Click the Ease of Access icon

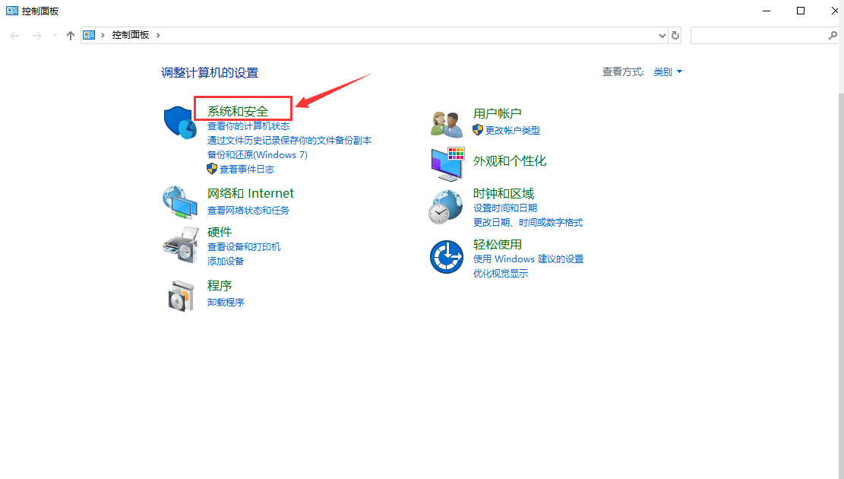pyautogui.click(x=446, y=257)
